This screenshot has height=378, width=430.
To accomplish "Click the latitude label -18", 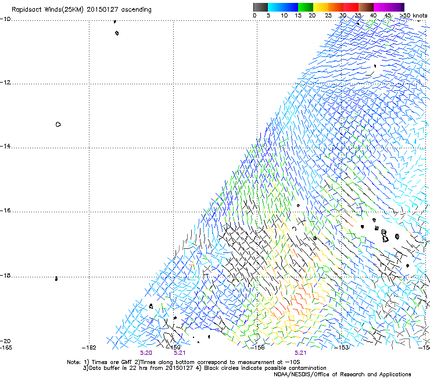I will pyautogui.click(x=5, y=275).
